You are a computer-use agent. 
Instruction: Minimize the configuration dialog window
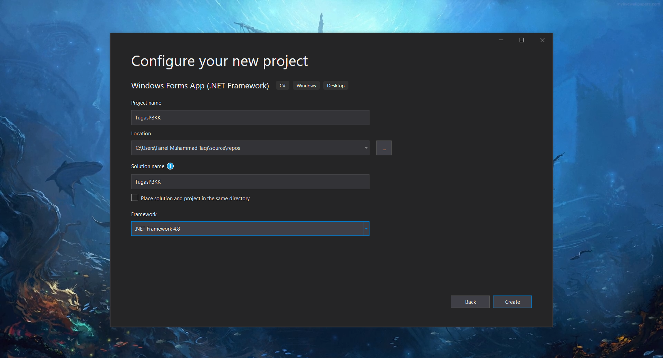501,40
